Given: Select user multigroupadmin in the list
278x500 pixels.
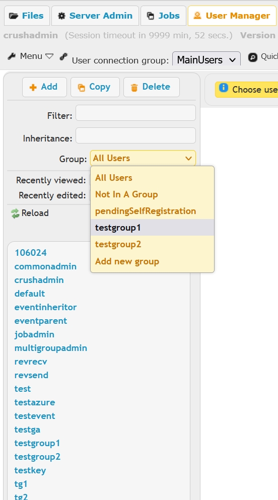Looking at the screenshot, I should tap(51, 348).
